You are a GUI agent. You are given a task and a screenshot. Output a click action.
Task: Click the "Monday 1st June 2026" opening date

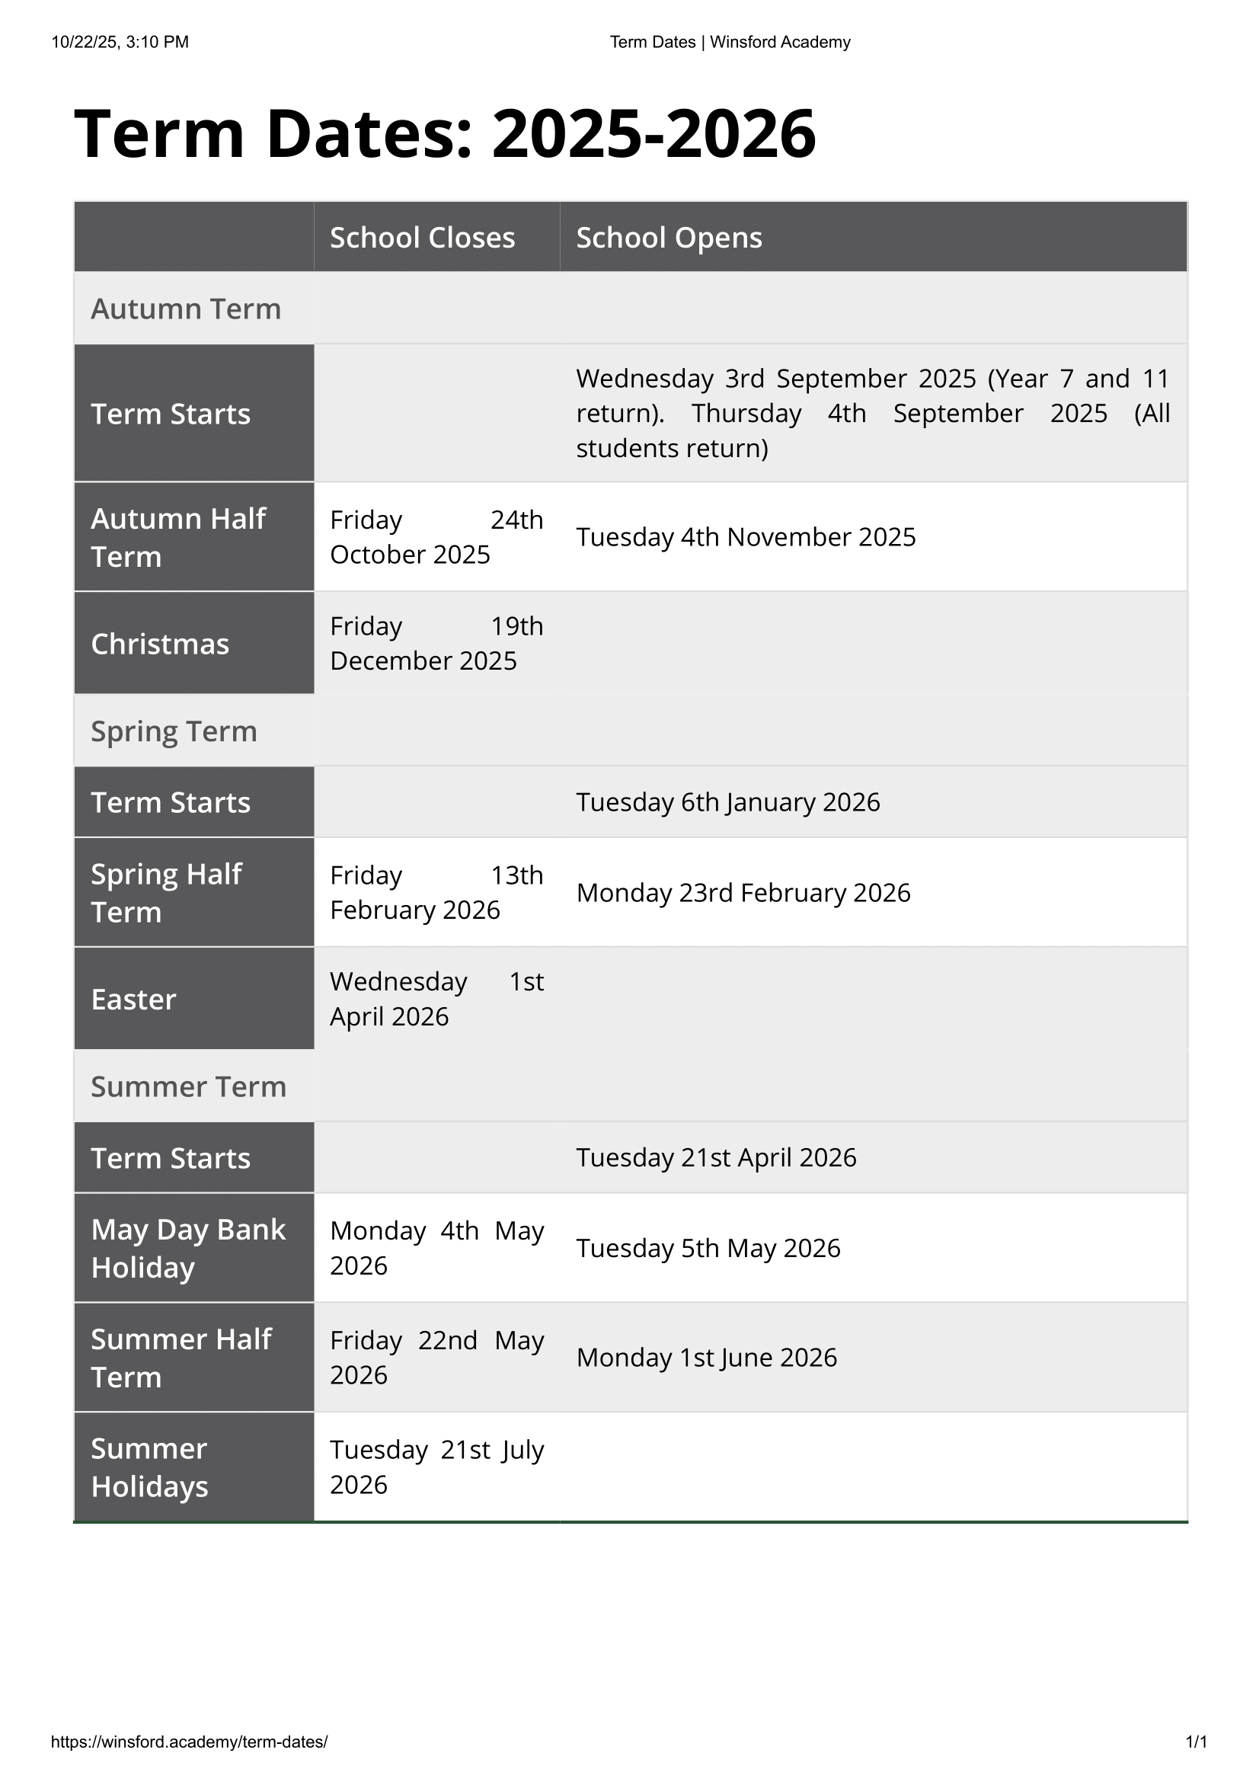[x=706, y=1358]
